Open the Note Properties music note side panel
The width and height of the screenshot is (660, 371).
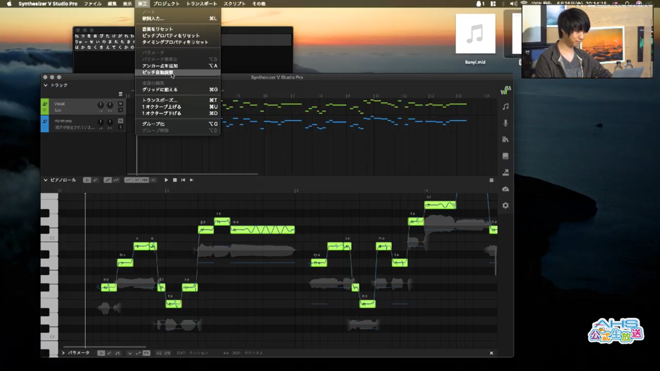tap(505, 107)
